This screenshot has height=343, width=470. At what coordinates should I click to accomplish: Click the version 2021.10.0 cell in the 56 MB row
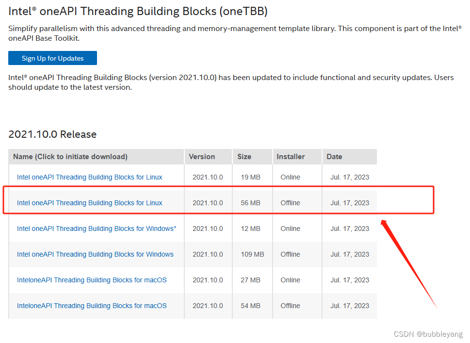pos(208,203)
